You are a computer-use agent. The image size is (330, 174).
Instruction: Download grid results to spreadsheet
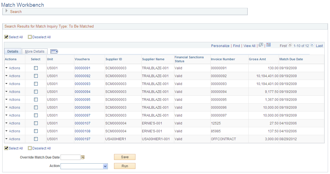click(x=268, y=44)
